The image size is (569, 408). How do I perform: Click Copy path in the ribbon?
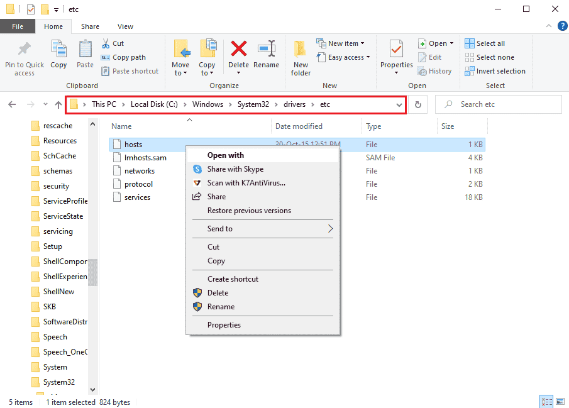point(123,57)
